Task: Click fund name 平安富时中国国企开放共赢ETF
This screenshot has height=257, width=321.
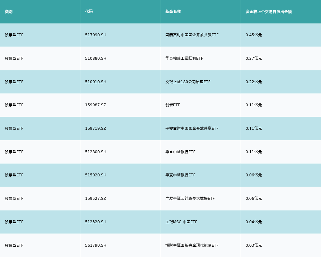Action: (192, 128)
